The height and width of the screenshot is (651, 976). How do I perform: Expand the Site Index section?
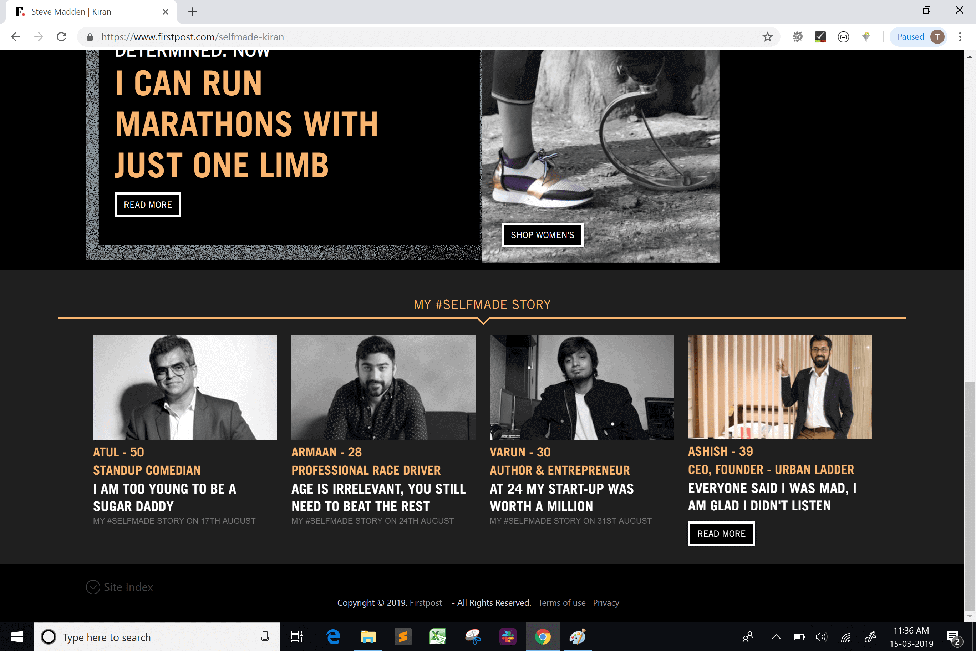pyautogui.click(x=120, y=587)
